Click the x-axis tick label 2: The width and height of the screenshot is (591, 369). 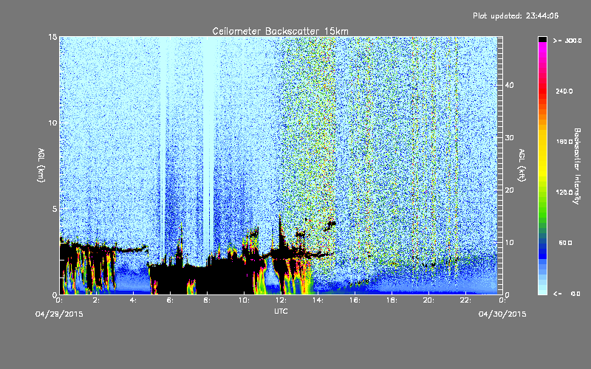[x=97, y=300]
